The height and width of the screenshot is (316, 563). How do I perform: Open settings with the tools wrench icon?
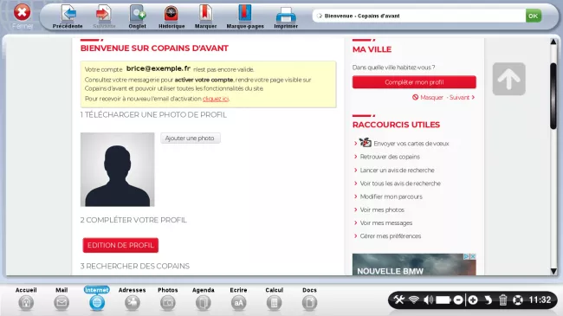(399, 300)
